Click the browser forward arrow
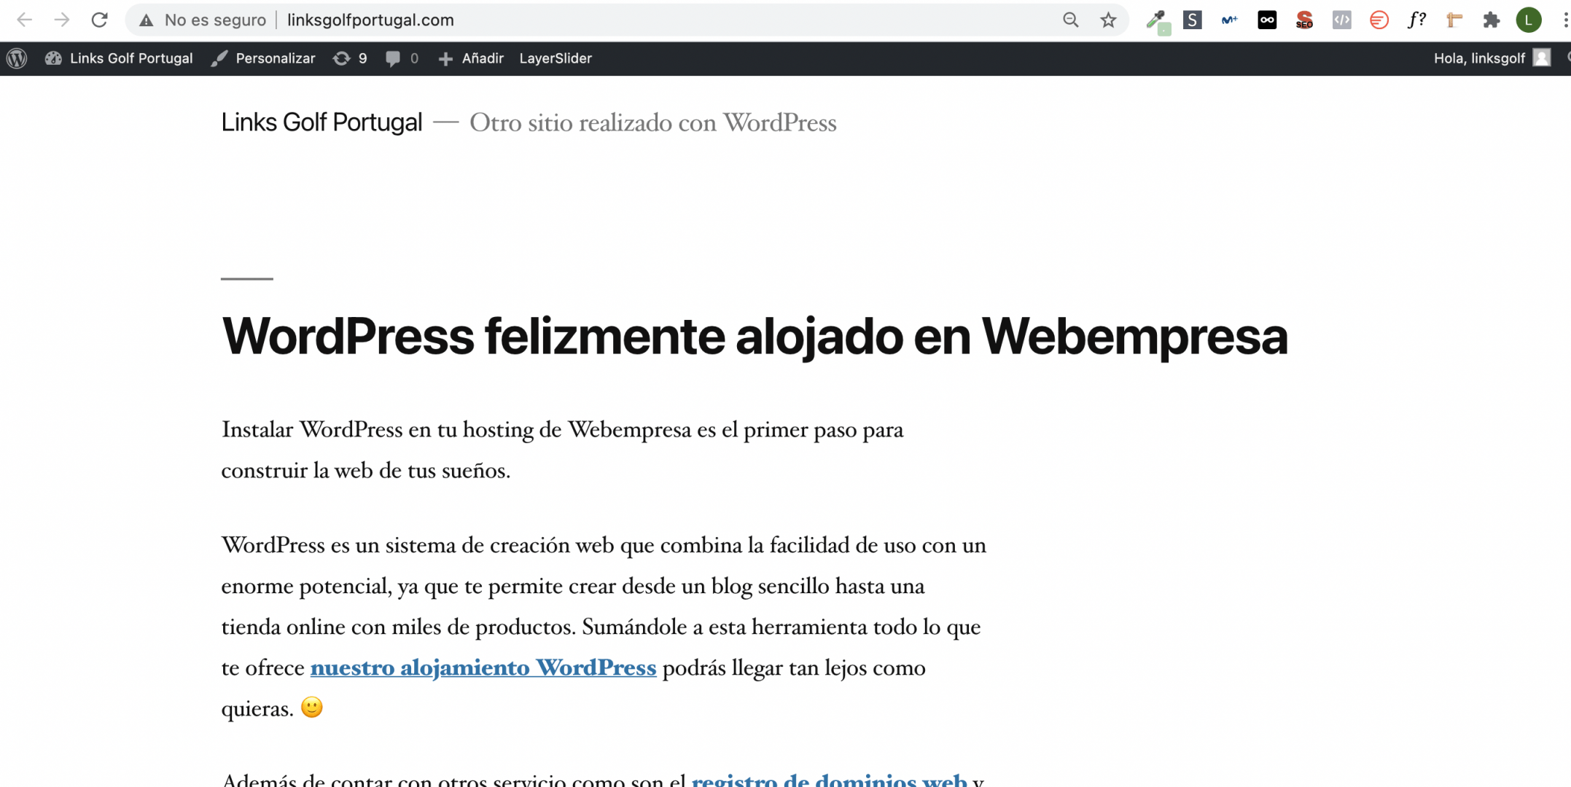 click(62, 20)
